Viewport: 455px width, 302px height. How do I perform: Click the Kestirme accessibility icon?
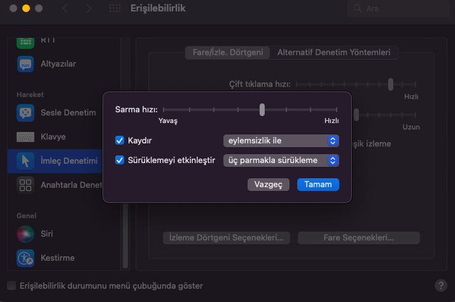tap(25, 258)
